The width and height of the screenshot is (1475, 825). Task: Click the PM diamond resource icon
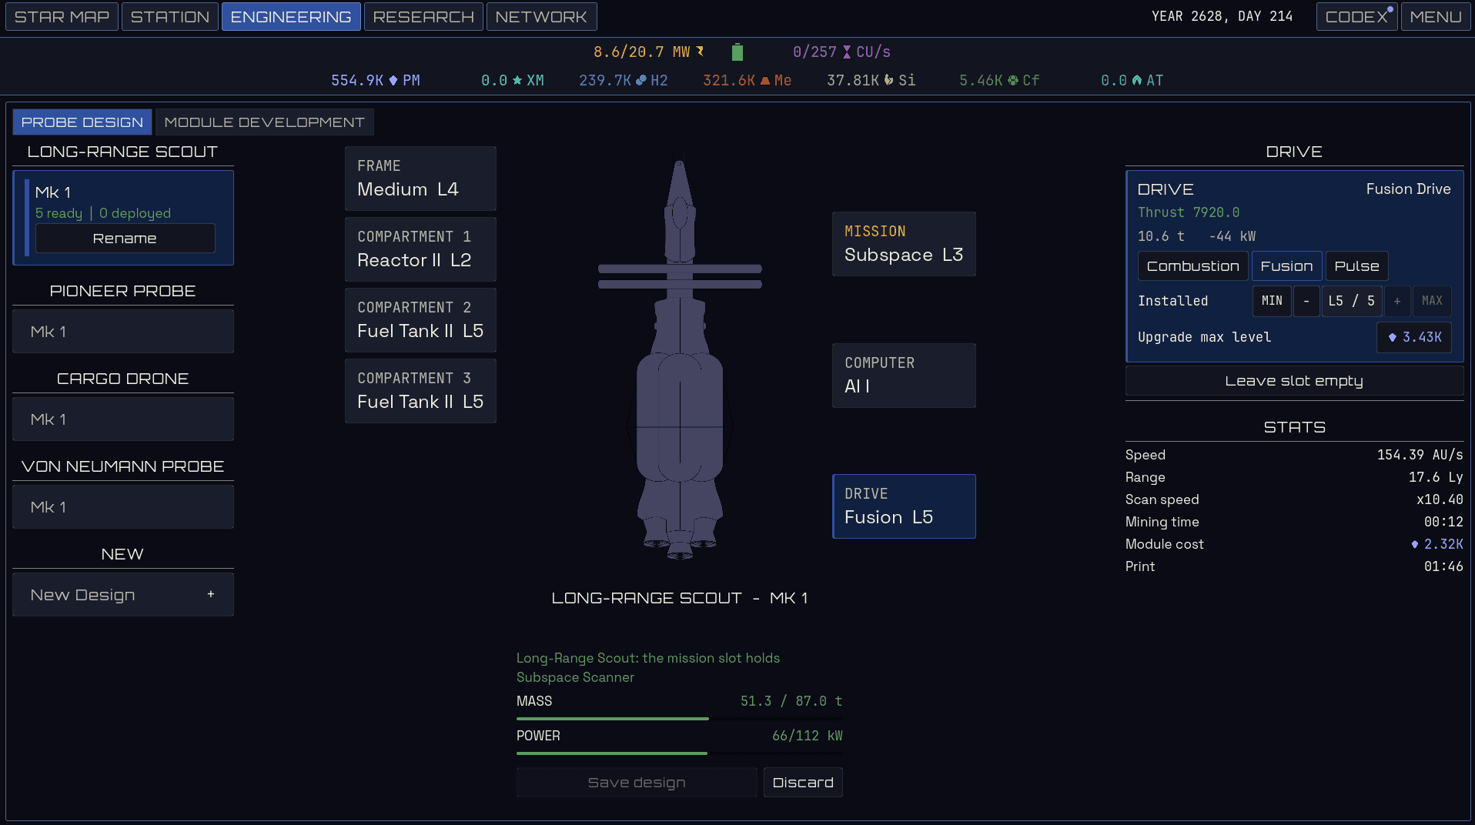click(393, 80)
